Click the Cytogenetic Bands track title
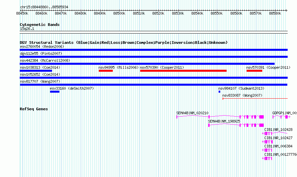297x177 pixels. (40, 25)
